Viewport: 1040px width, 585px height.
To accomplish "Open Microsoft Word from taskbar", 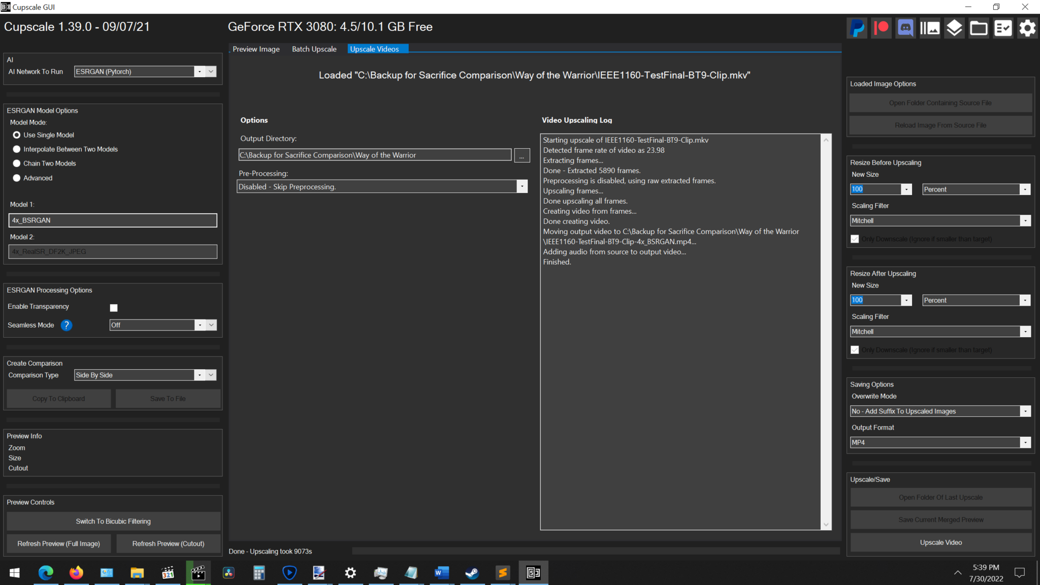I will pos(442,573).
